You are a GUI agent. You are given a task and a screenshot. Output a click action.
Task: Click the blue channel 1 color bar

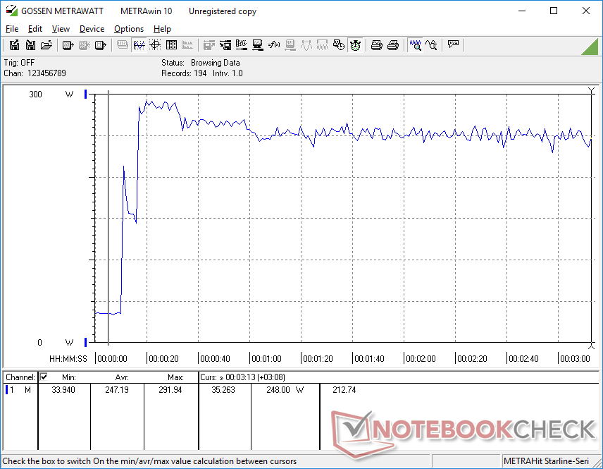click(6, 390)
